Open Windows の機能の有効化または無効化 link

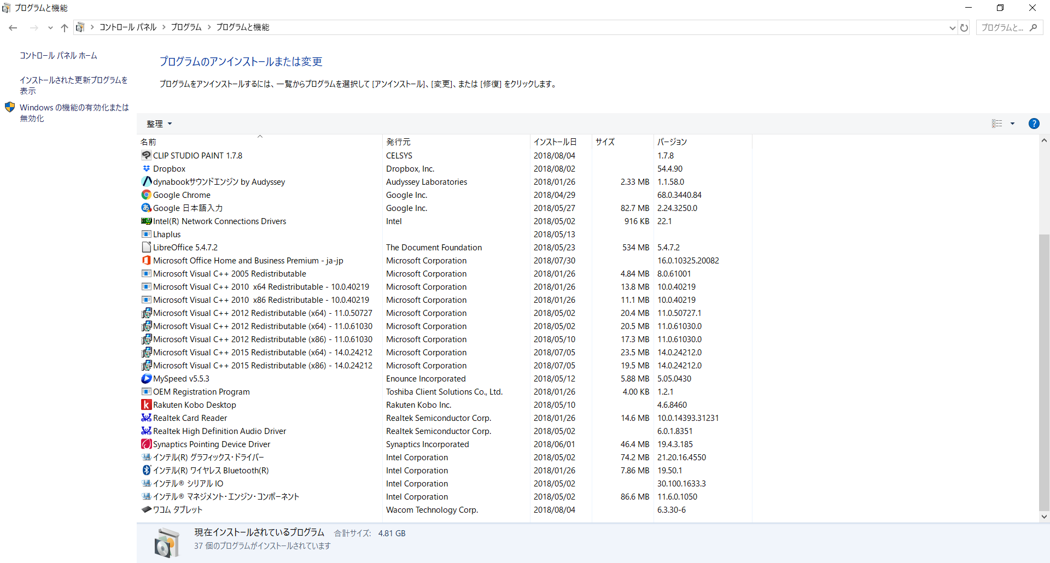point(74,113)
